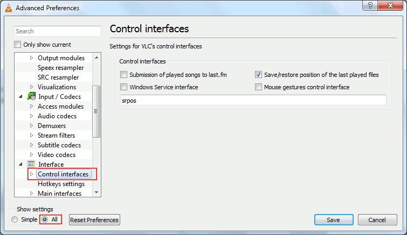Click the Save button
This screenshot has height=235, width=407.
pyautogui.click(x=333, y=220)
